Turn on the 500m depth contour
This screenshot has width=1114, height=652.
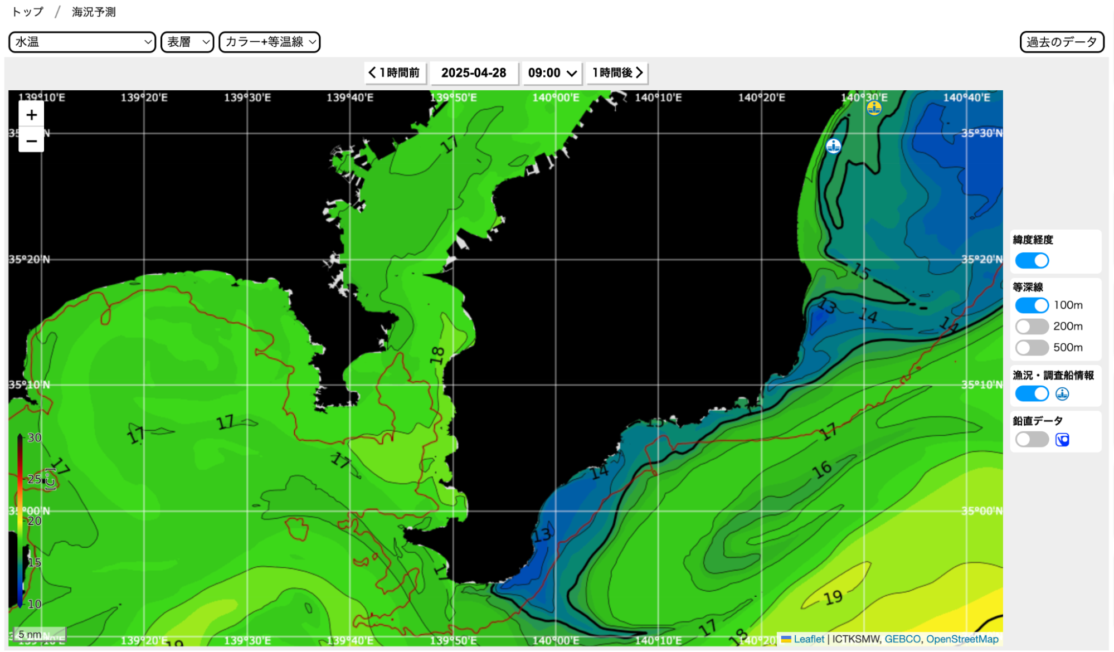[1032, 348]
